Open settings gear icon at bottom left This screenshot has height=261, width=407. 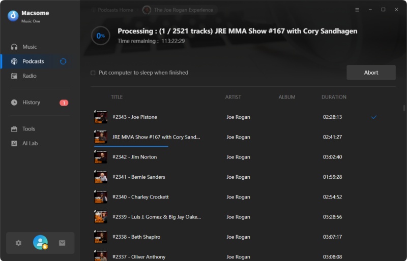coord(18,243)
